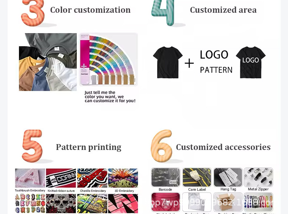Click the Customized accessories heading
This screenshot has width=288, height=214.
(223, 147)
